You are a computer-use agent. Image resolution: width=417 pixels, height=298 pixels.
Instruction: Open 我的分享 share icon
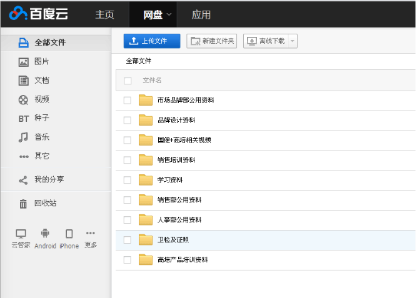pos(23,180)
